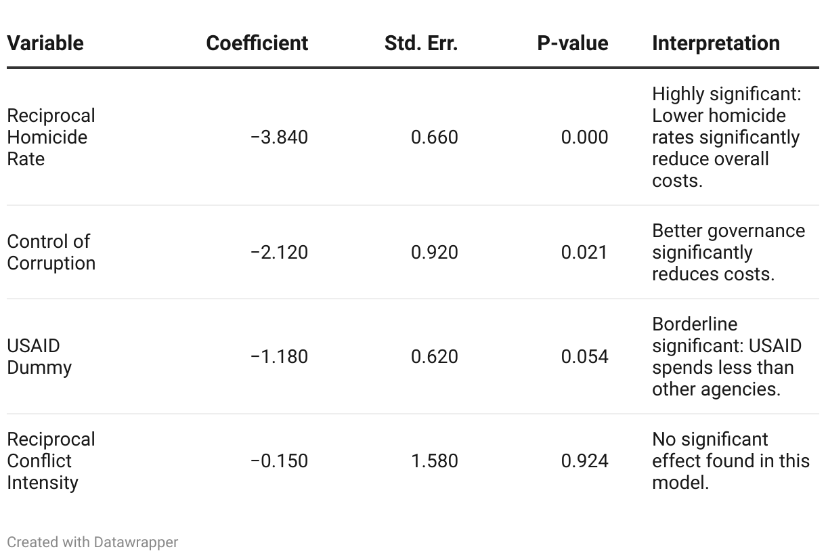Select the Reciprocal Conflict Intensity variable cell
Viewport: 826px width, 558px height.
51,461
